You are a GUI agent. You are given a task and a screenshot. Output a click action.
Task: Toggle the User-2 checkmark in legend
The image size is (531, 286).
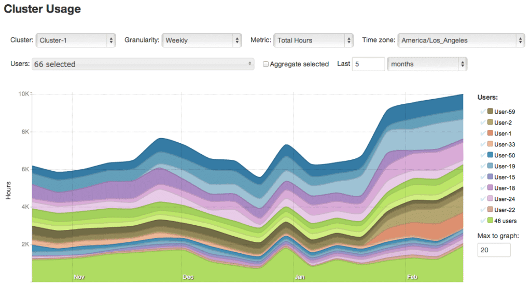coord(483,122)
